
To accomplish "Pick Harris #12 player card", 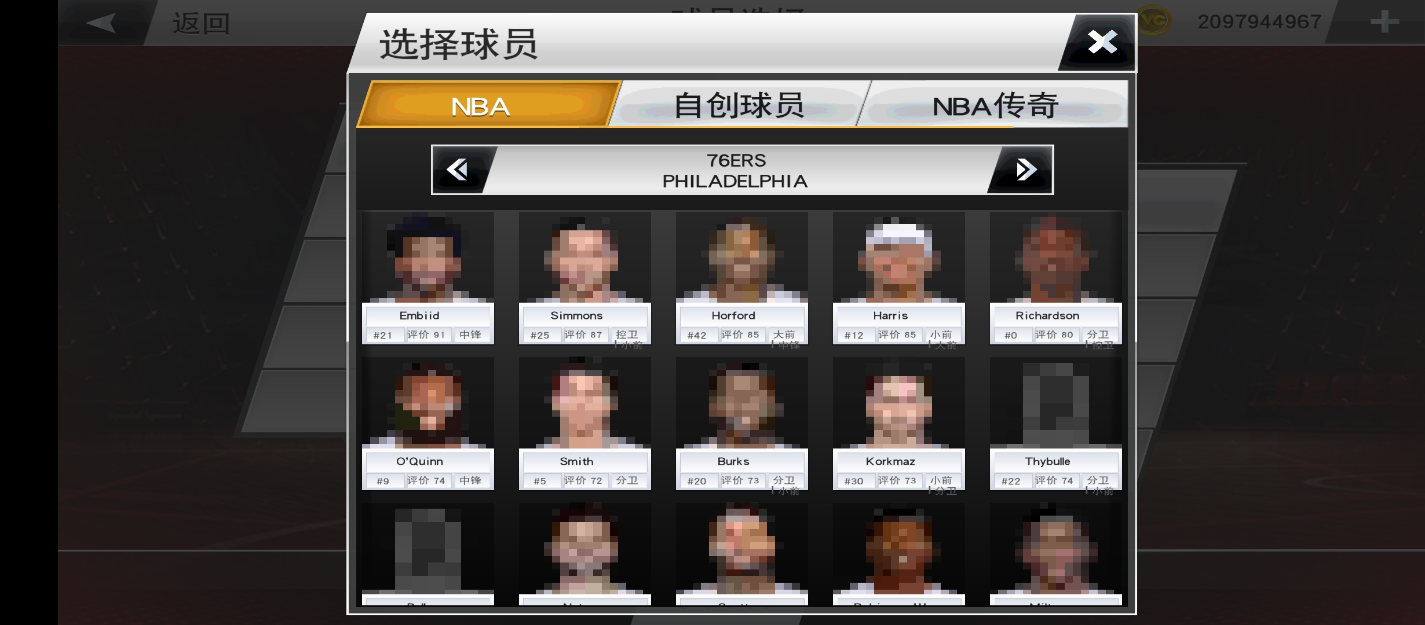I will pos(899,278).
